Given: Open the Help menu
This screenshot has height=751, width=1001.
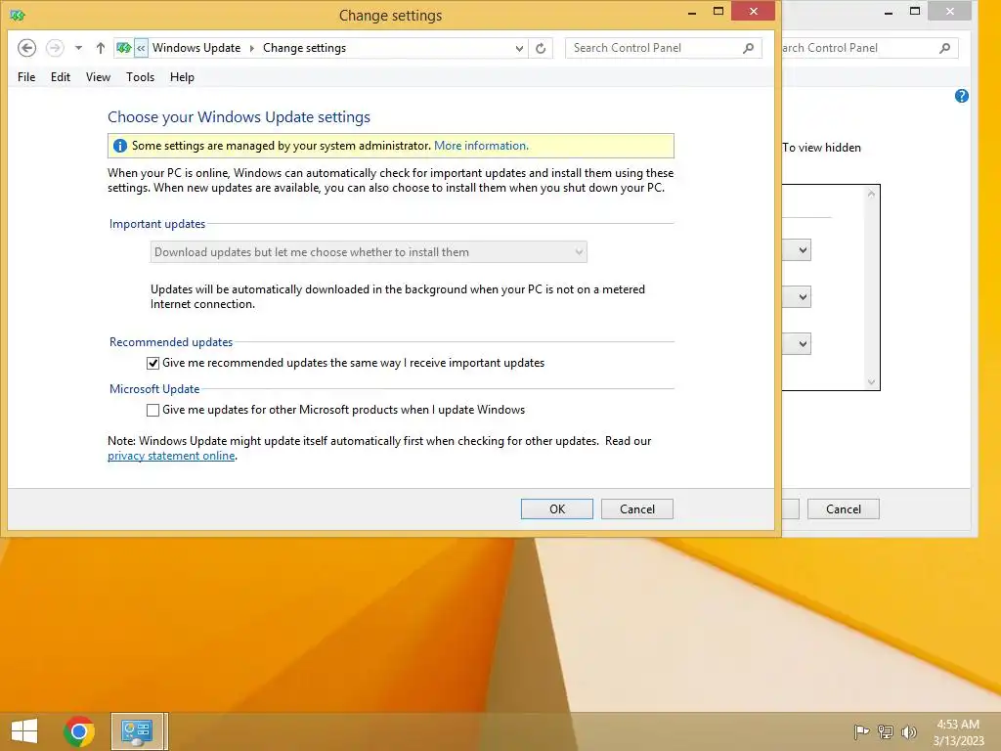Looking at the screenshot, I should click(x=182, y=77).
